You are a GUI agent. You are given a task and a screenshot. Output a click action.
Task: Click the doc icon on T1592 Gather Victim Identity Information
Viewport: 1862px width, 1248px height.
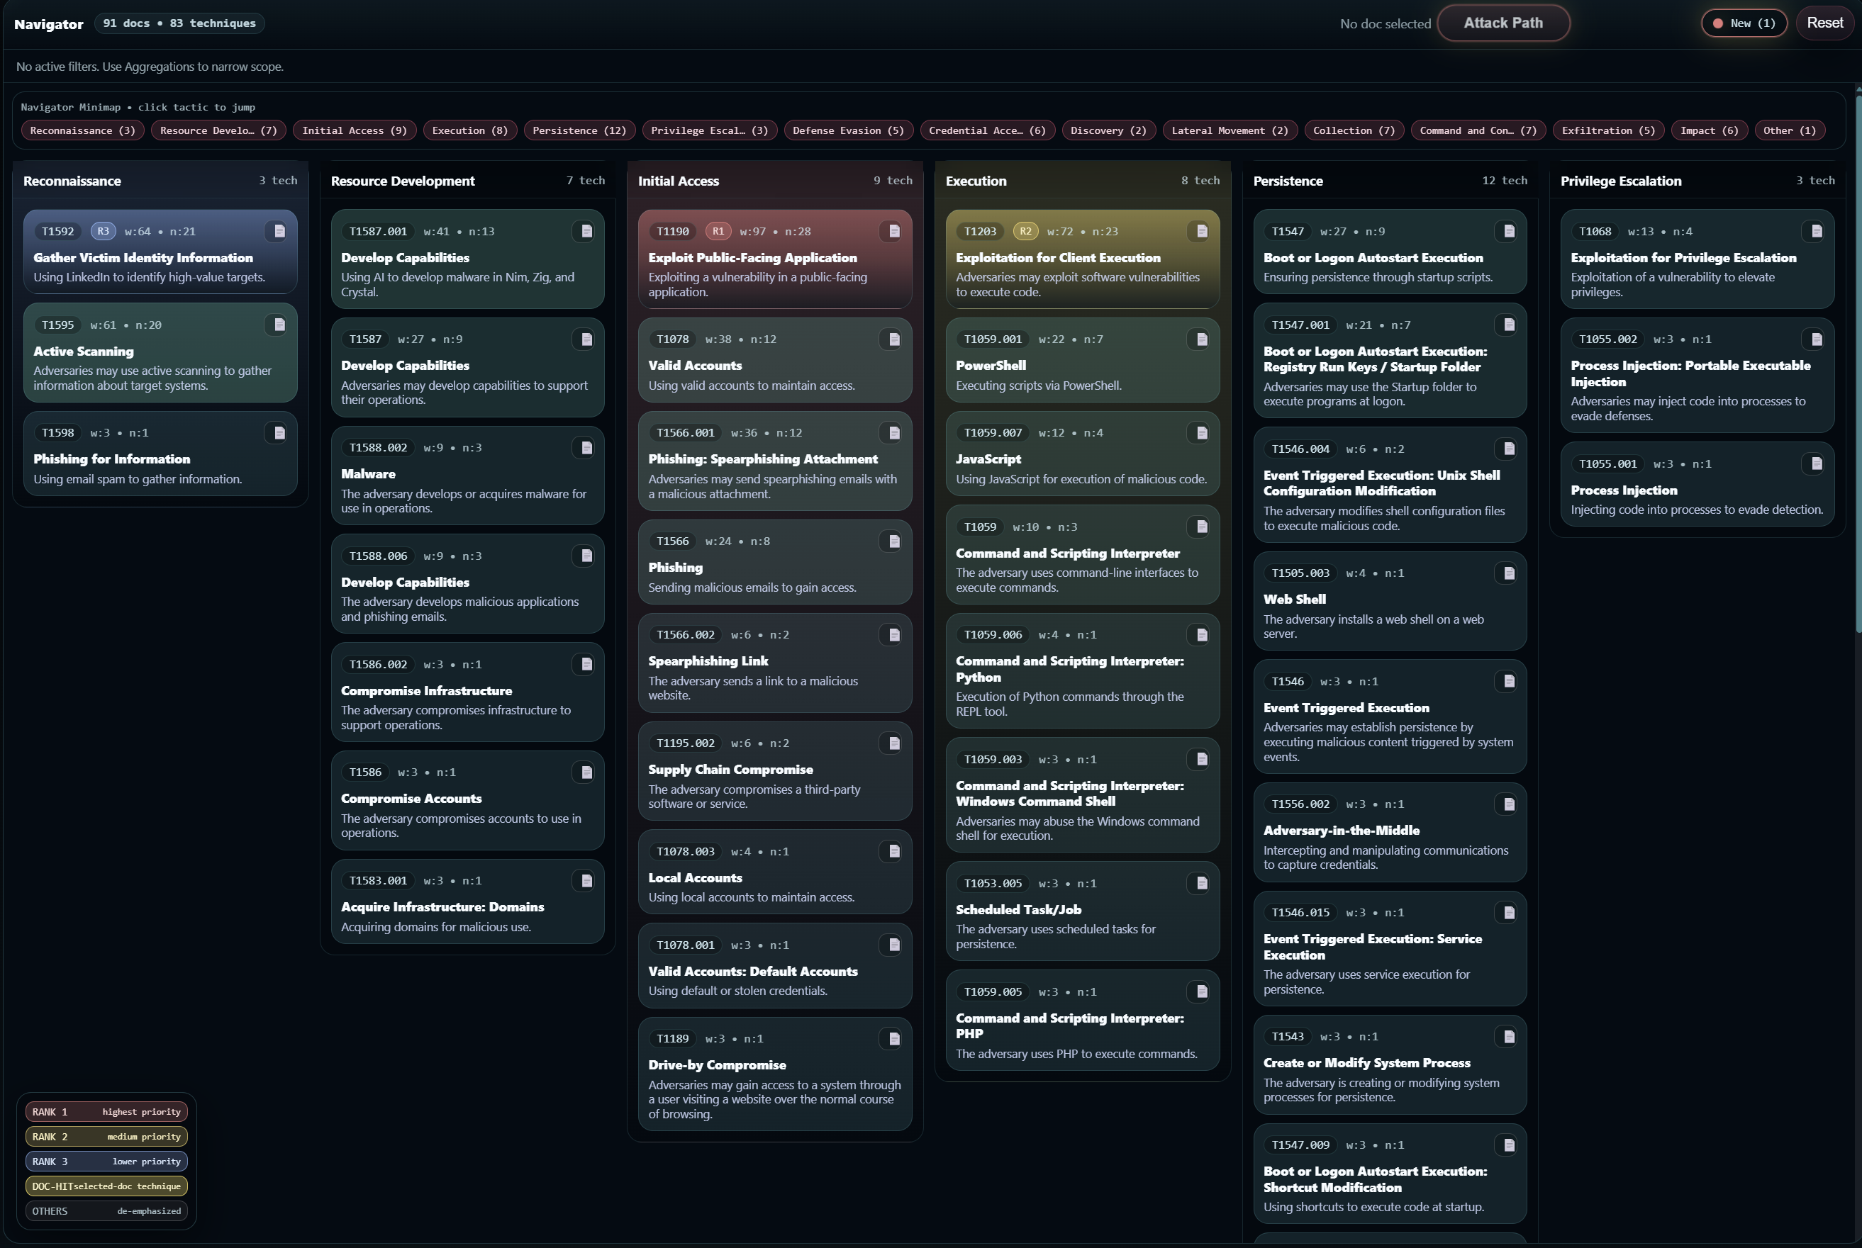(x=278, y=231)
